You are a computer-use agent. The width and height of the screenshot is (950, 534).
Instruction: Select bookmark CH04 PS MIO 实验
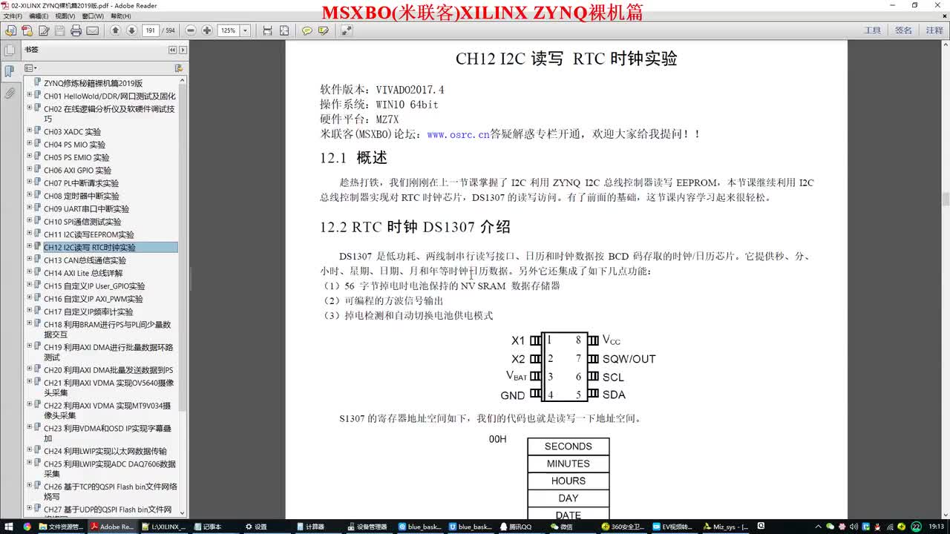tap(74, 145)
